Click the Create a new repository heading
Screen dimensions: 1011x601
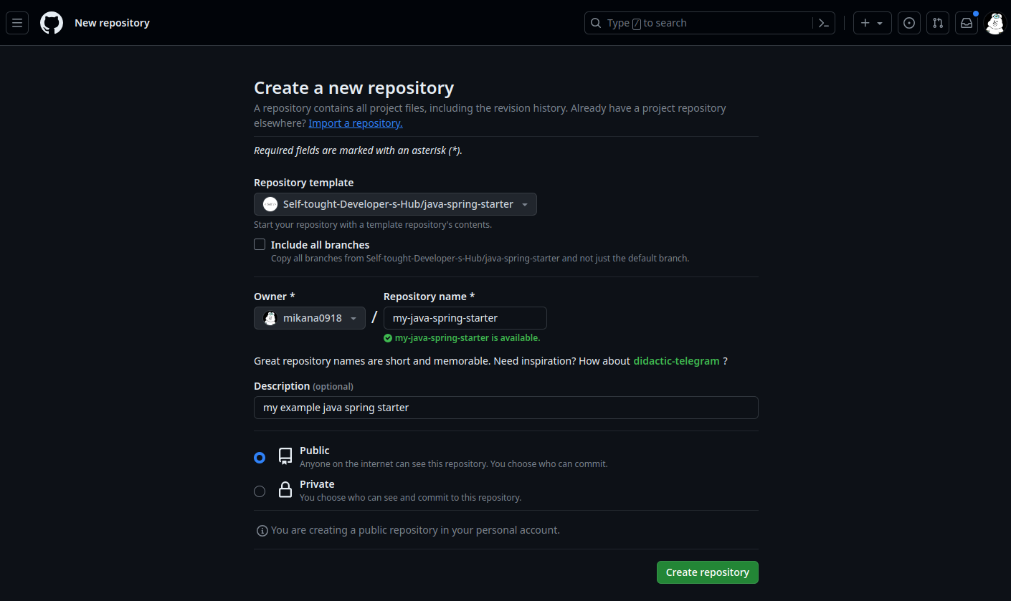[354, 87]
